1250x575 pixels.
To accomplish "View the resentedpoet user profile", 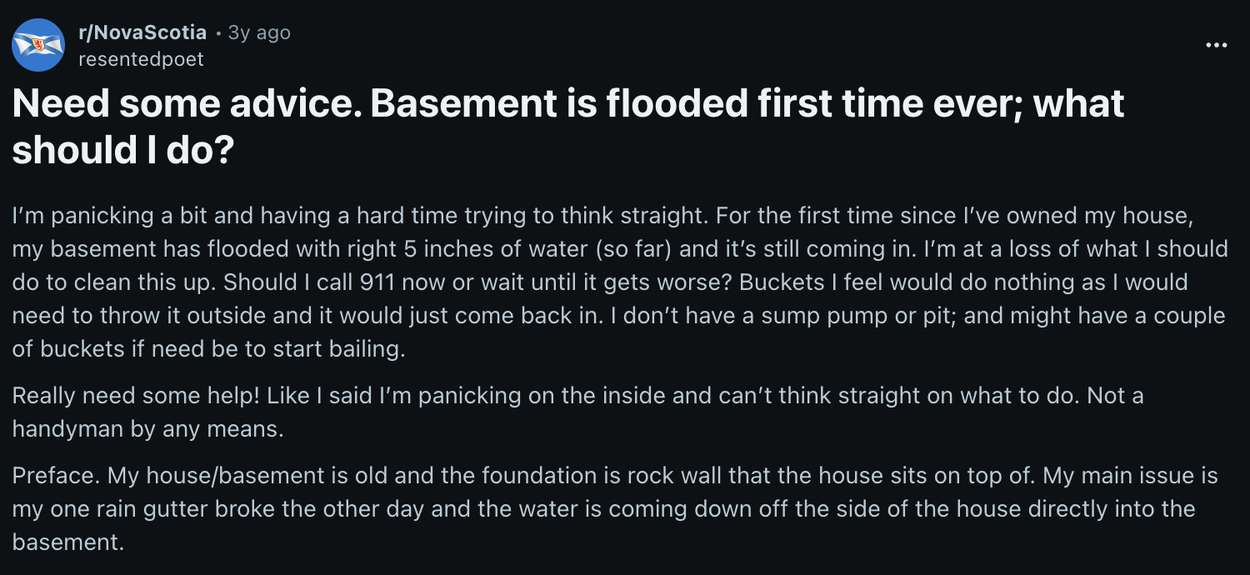I will [x=140, y=59].
